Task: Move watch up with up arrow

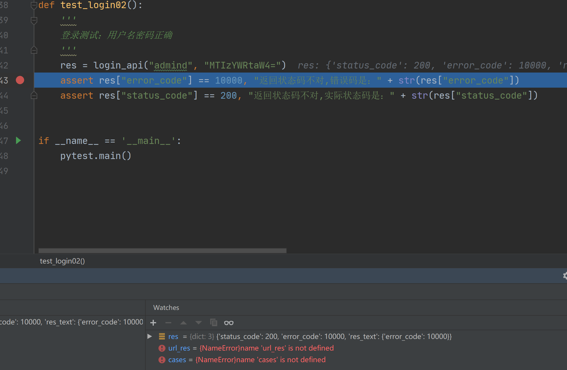Action: 183,323
